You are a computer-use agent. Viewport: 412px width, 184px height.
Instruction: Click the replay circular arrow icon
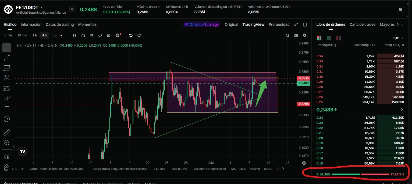tap(100, 35)
